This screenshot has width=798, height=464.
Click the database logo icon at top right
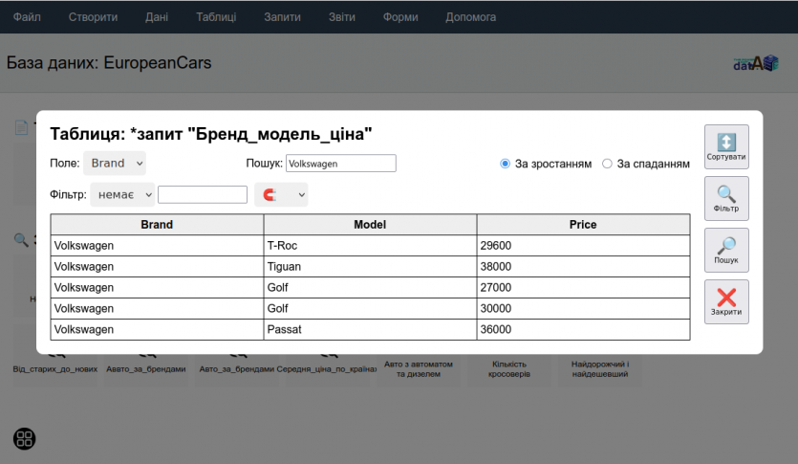click(756, 63)
